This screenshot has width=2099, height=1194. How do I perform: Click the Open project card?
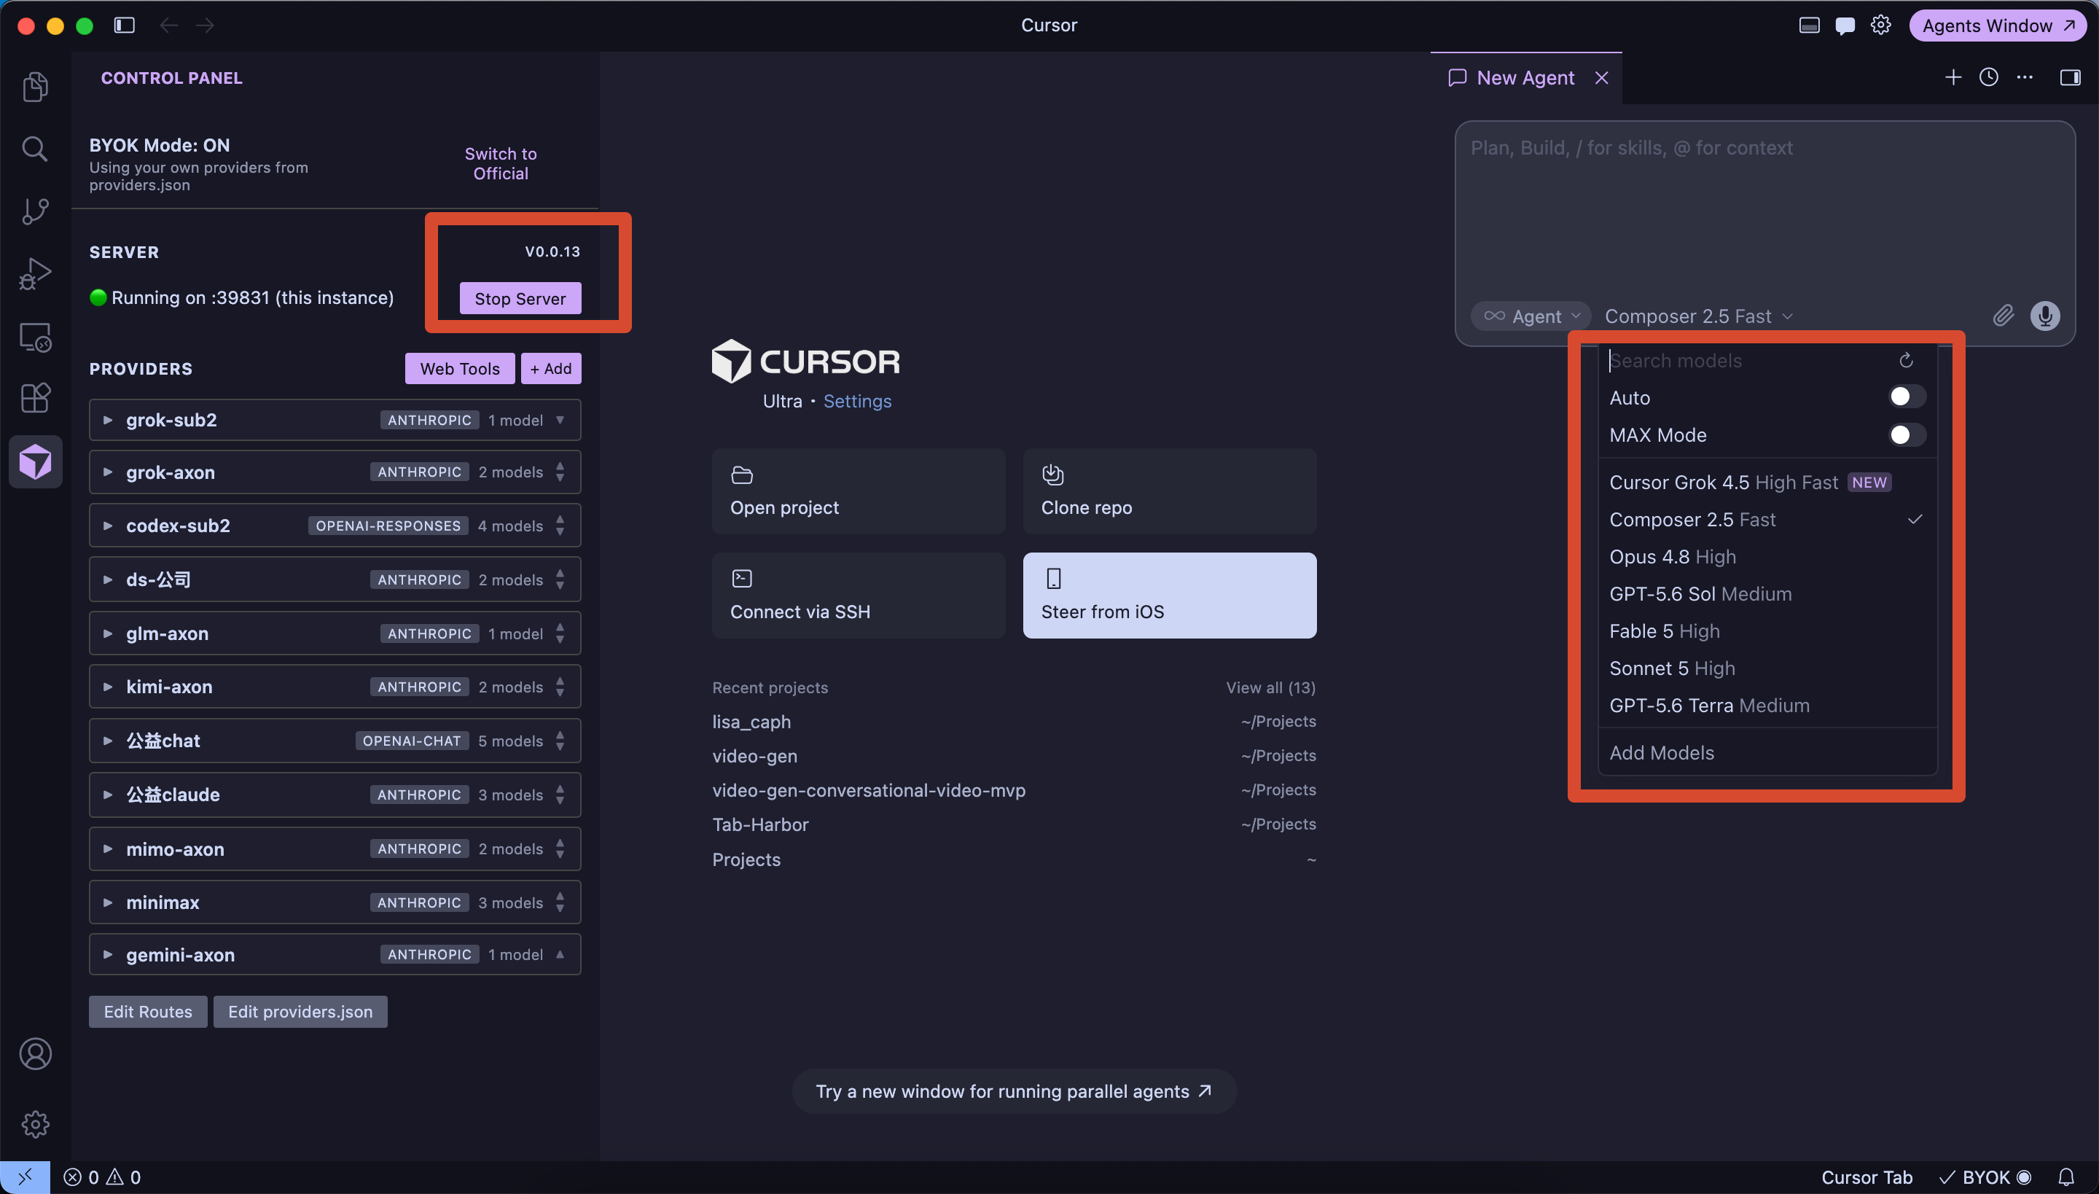click(x=859, y=491)
